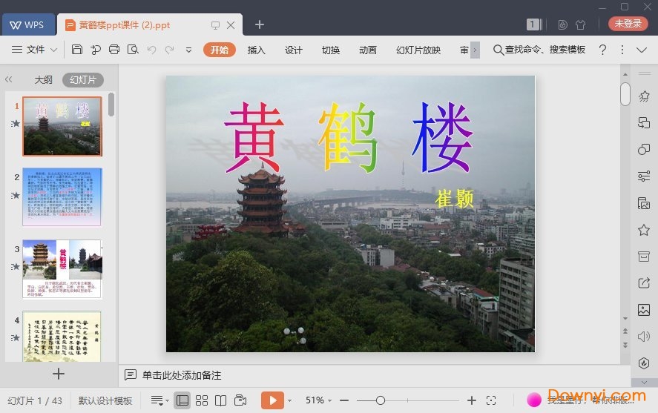Viewport: 658px width, 413px height.
Task: Click the speaker audio icon in sidebar
Action: 644,337
